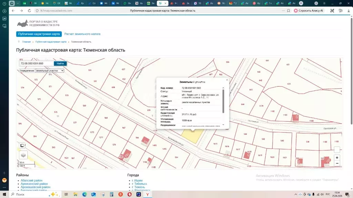353x198 pixels.
Task: Open the Абатский район link
Action: click(31, 180)
